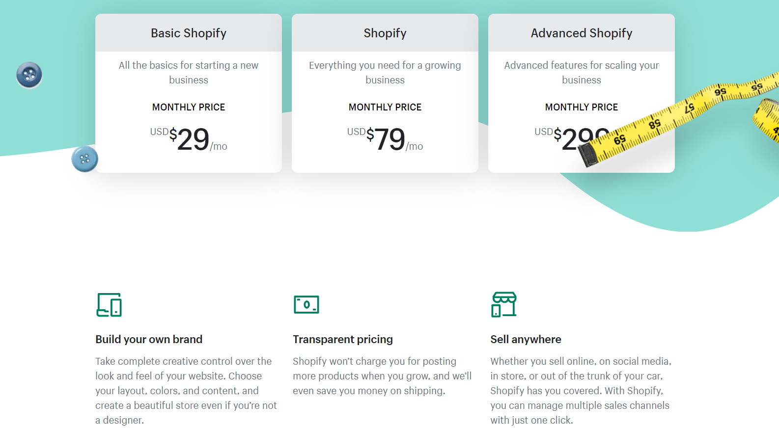
Task: Click the Sell anywhere storefront icon
Action: tap(503, 304)
